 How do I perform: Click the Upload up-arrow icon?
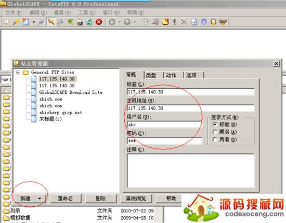click(x=127, y=22)
